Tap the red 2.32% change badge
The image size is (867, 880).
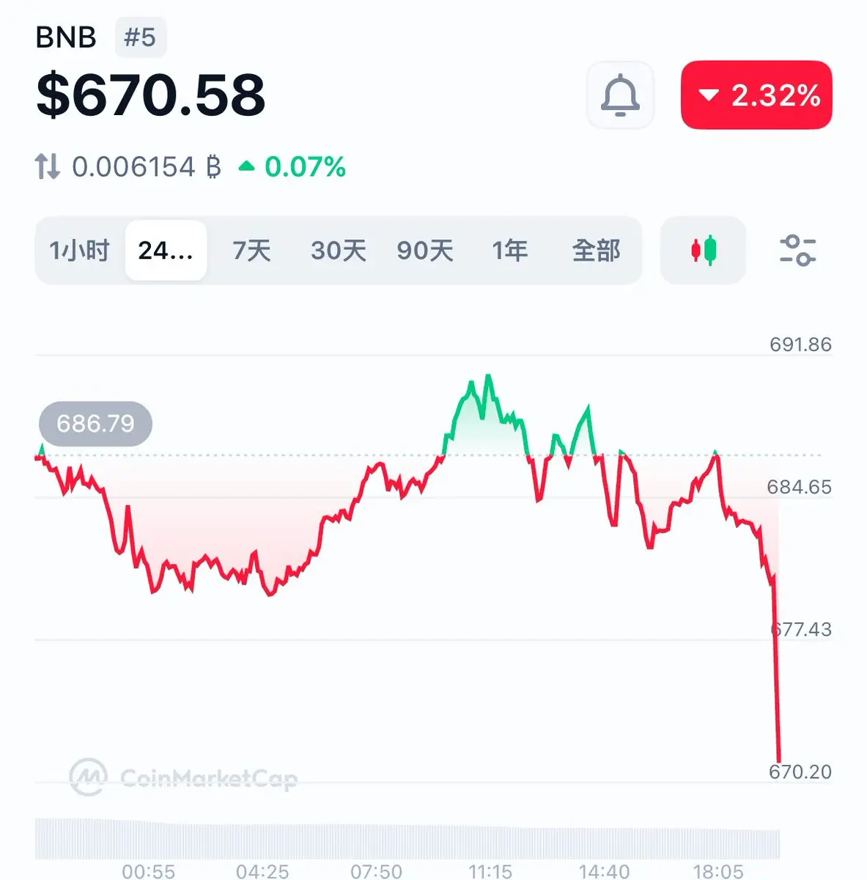coord(756,95)
